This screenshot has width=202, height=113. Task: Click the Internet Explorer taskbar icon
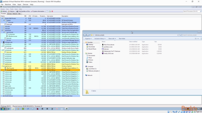pyautogui.click(x=9, y=109)
